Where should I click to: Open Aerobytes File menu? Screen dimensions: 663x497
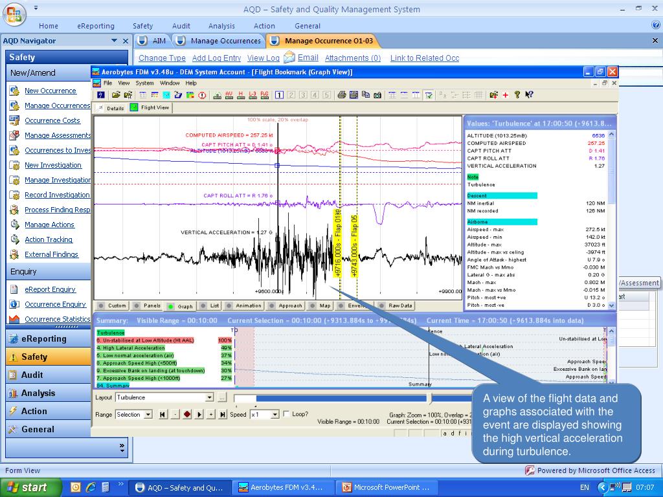tap(108, 83)
